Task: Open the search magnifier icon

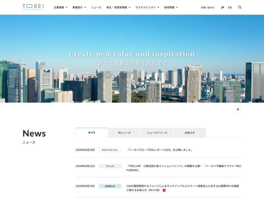Action: point(240,7)
